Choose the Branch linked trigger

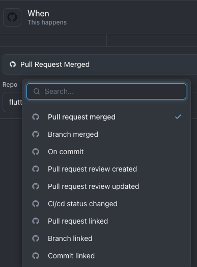tap(106, 238)
